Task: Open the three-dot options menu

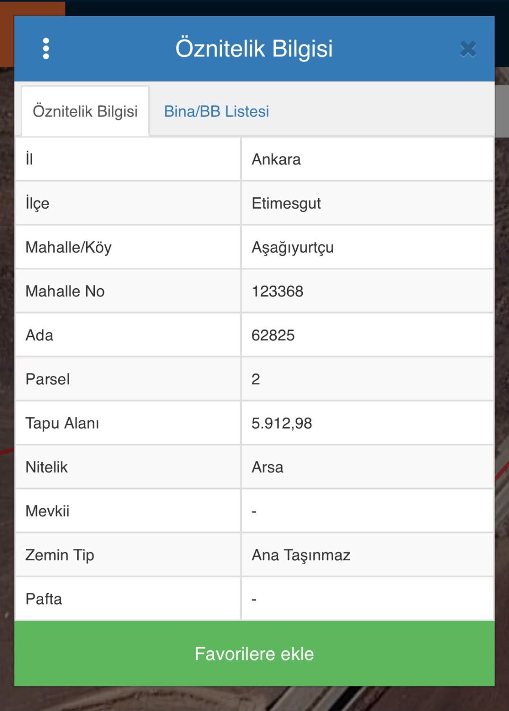Action: click(x=46, y=48)
